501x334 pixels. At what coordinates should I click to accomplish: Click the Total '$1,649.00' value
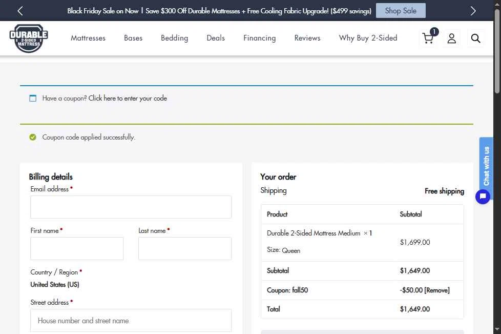pos(415,309)
